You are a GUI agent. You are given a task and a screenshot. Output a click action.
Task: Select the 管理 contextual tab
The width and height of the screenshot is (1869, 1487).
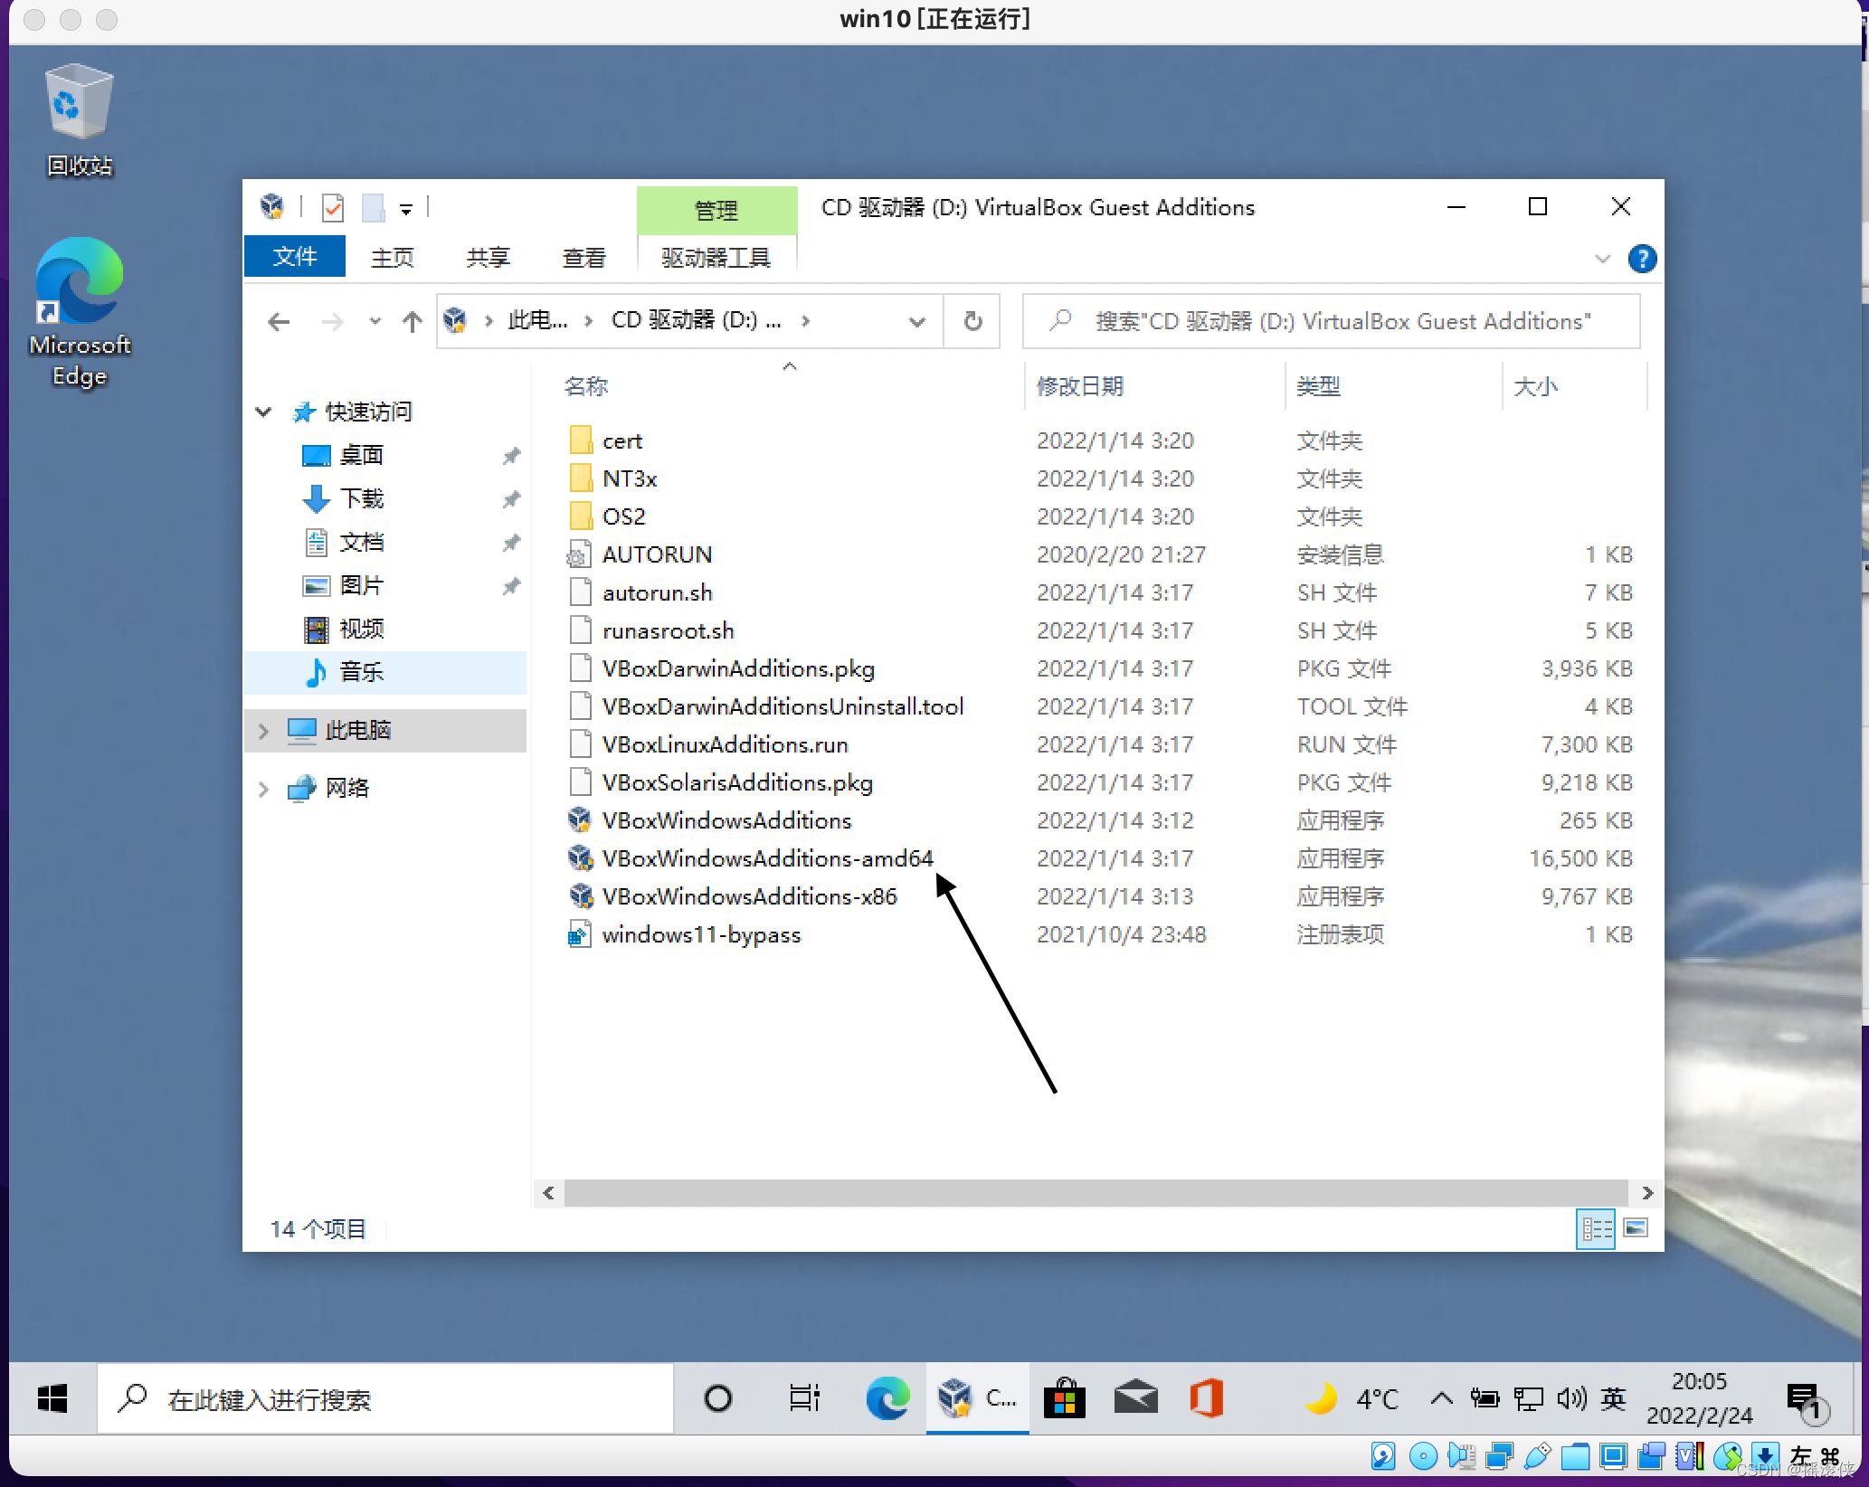pos(716,211)
